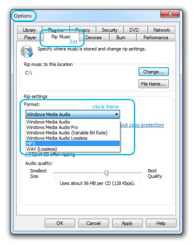The image size is (194, 245).
Task: Open the Devices tab
Action: pyautogui.click(x=94, y=37)
